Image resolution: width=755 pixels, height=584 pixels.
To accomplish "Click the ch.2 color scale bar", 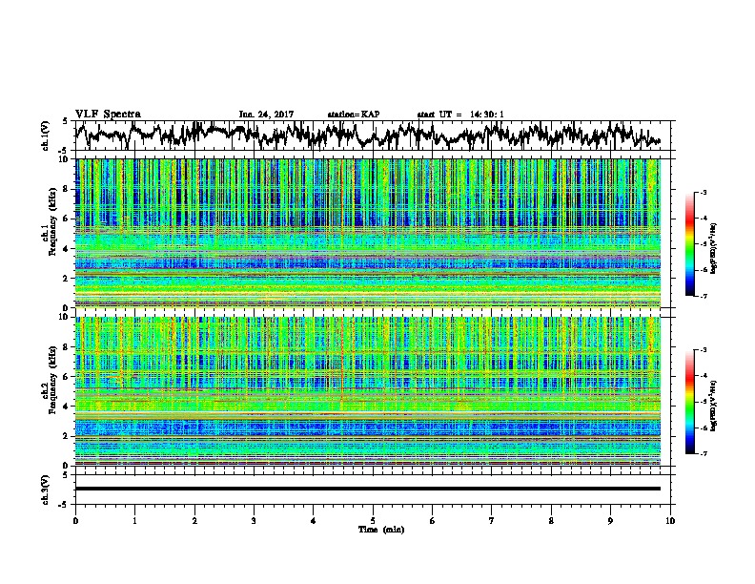I will coord(689,402).
